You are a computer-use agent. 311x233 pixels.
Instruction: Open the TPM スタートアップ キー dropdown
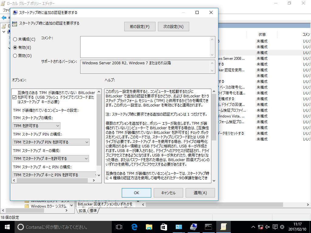[51, 158]
